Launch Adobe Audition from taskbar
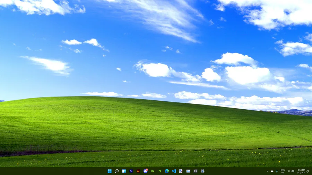Screen dimensions: 312x175 pos(131,171)
